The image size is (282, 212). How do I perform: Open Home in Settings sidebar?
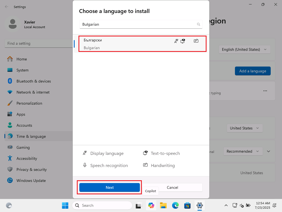[39, 59]
